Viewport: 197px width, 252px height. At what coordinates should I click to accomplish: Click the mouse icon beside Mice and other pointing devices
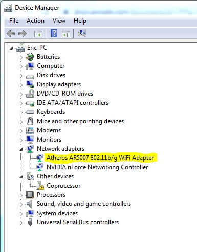tap(30, 121)
